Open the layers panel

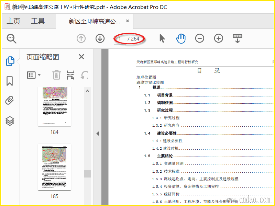(10, 121)
